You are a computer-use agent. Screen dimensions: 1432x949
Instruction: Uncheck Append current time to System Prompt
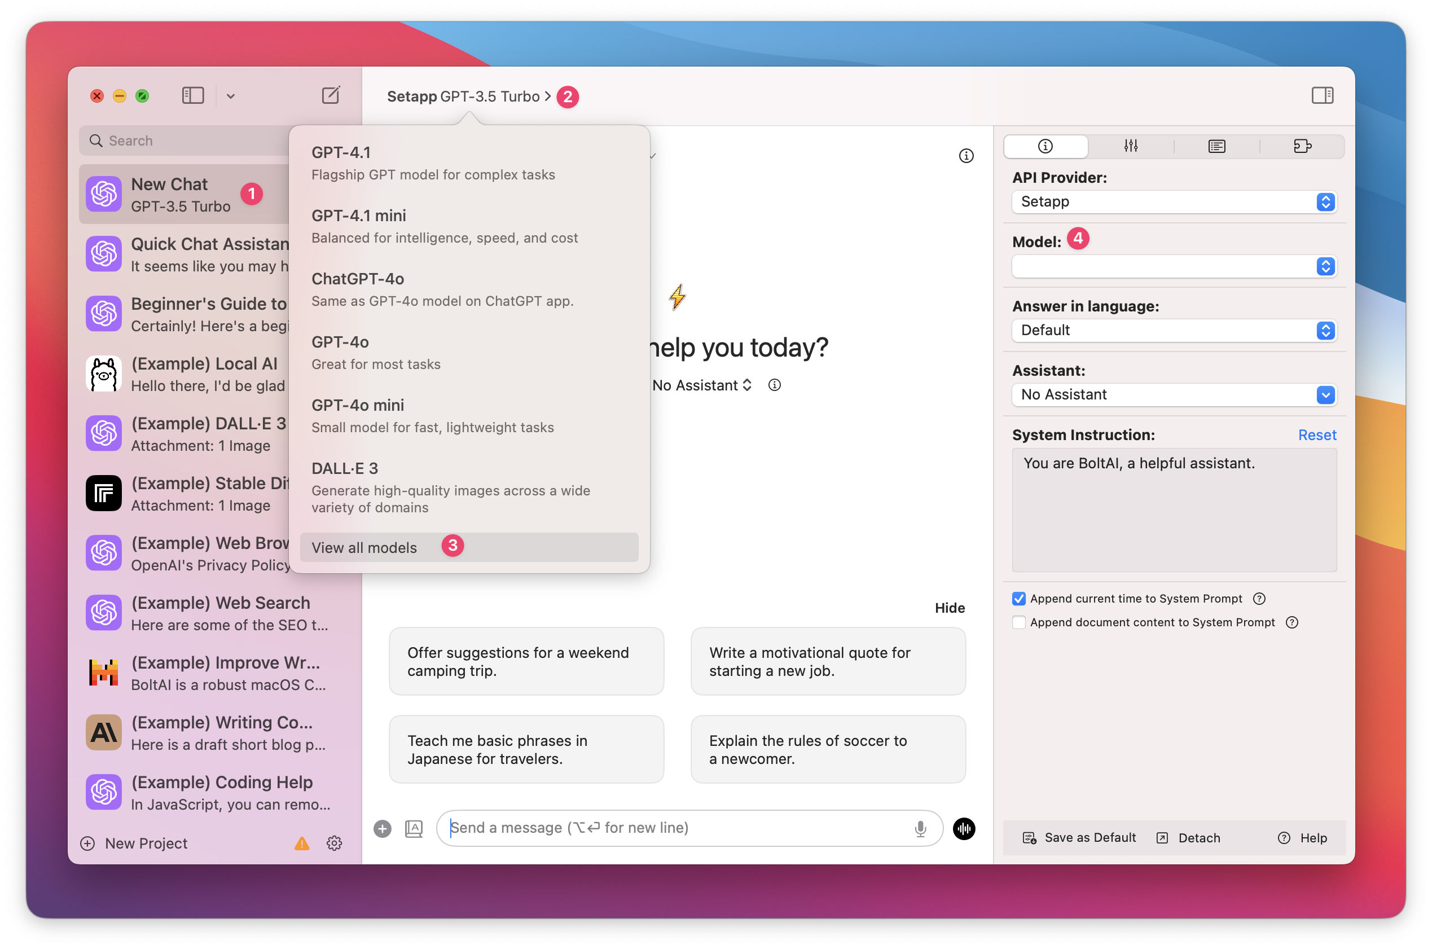pyautogui.click(x=1018, y=598)
